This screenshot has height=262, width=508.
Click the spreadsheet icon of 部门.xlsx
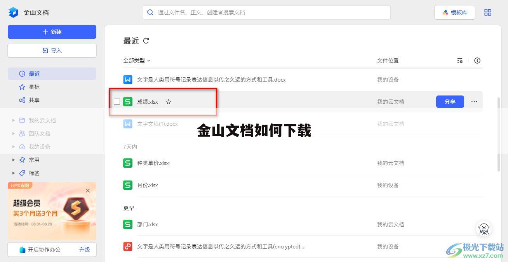pyautogui.click(x=128, y=224)
